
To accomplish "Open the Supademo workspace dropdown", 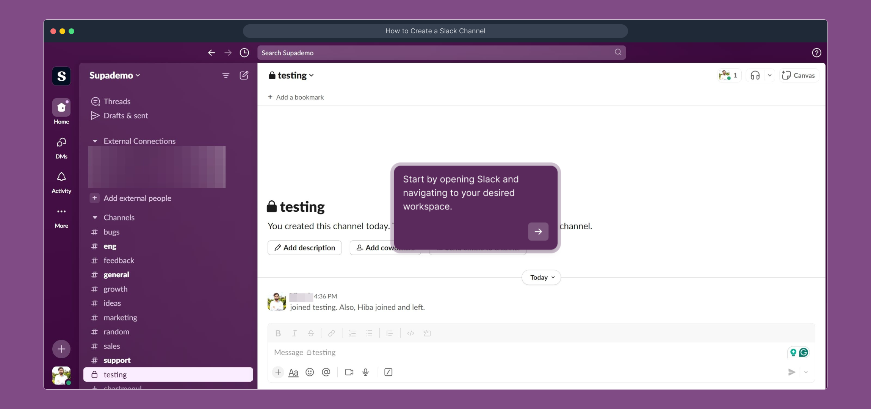I will point(114,75).
